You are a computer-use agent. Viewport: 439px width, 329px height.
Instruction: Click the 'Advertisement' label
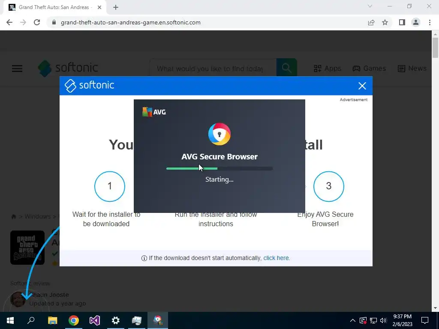click(354, 100)
